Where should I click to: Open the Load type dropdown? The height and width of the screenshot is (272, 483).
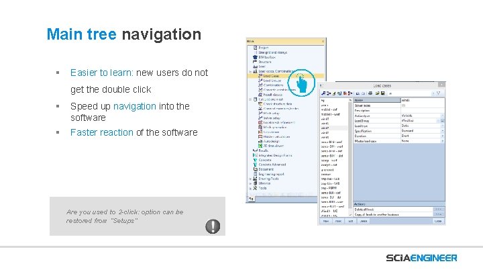(x=443, y=126)
